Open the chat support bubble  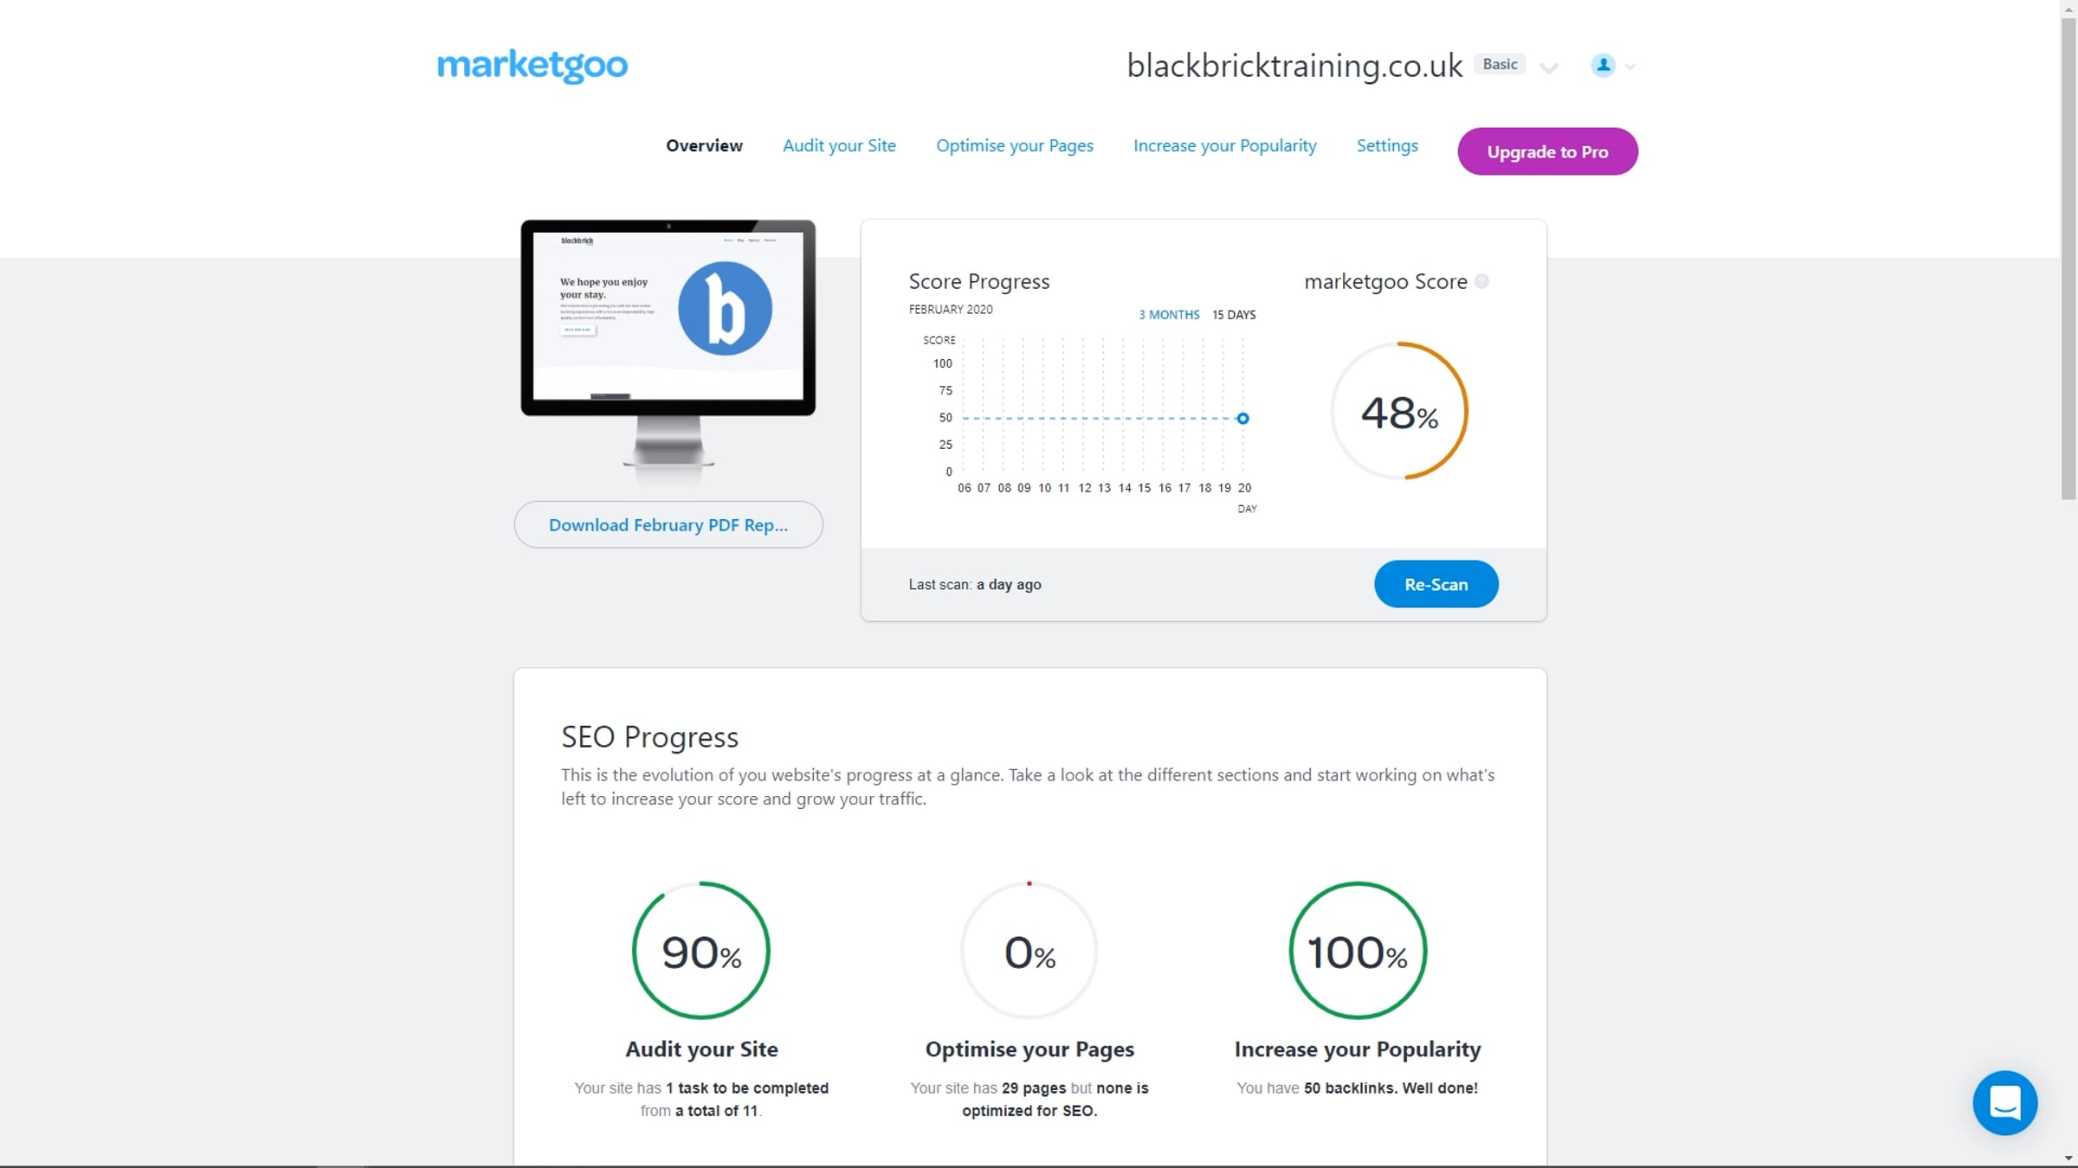click(x=2004, y=1103)
